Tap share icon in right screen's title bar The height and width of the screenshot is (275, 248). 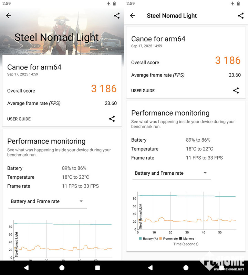pos(241,15)
